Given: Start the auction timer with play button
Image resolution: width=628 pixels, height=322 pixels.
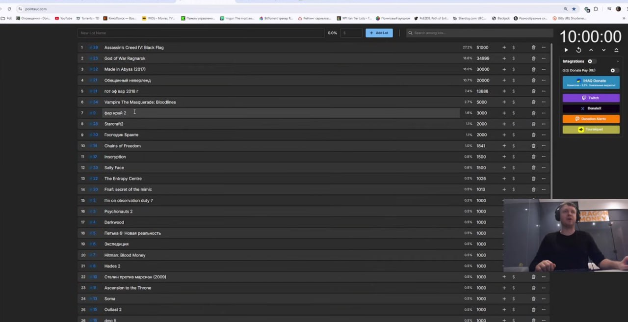Looking at the screenshot, I should (x=566, y=50).
